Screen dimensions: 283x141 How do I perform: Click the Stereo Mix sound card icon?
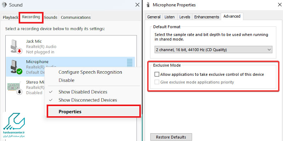point(15,88)
